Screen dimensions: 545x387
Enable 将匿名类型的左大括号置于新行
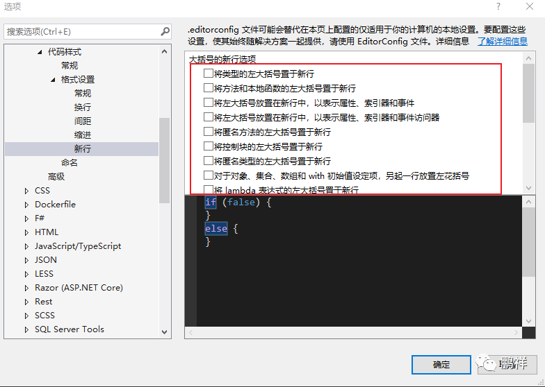(209, 161)
